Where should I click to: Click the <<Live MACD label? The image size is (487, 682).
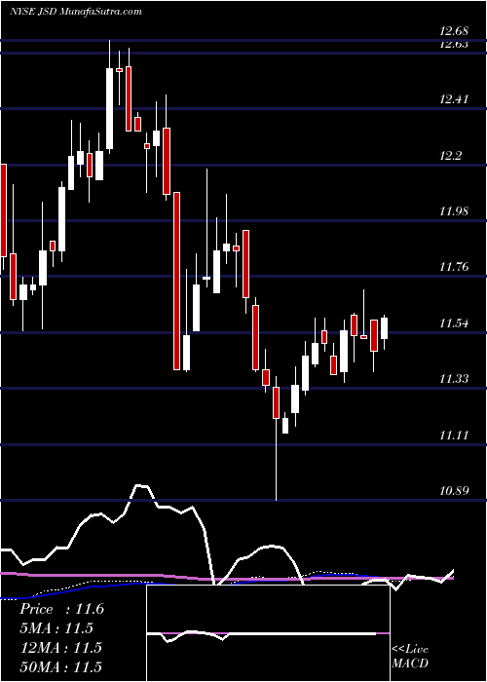tap(410, 657)
